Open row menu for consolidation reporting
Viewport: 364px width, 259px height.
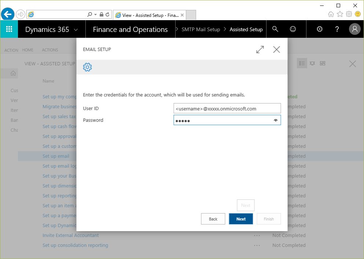coord(257,245)
